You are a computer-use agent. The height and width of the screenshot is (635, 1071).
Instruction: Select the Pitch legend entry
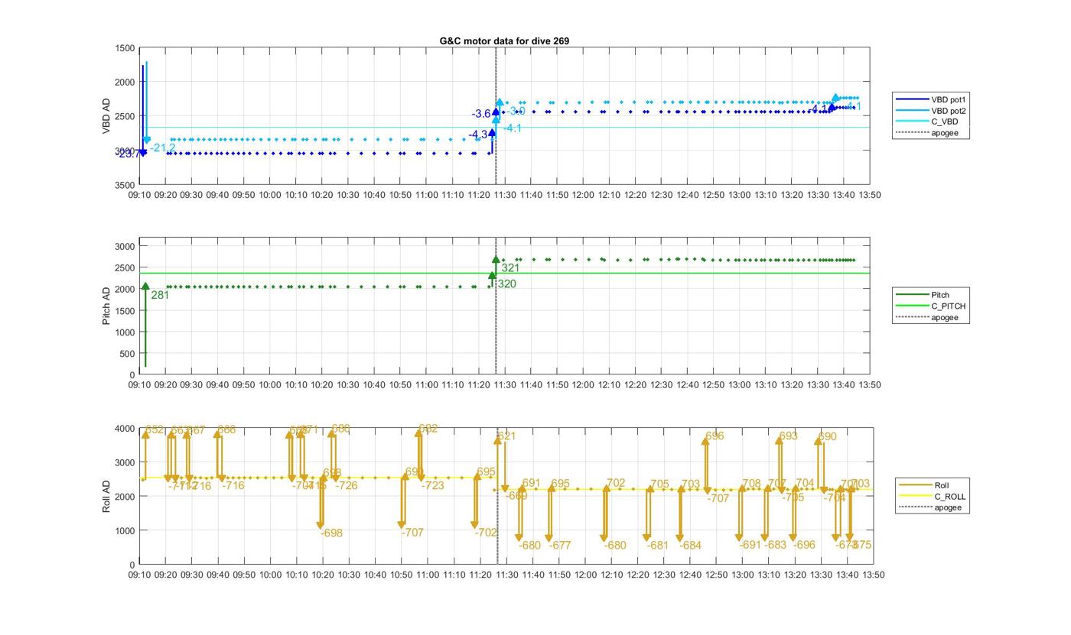pos(930,295)
